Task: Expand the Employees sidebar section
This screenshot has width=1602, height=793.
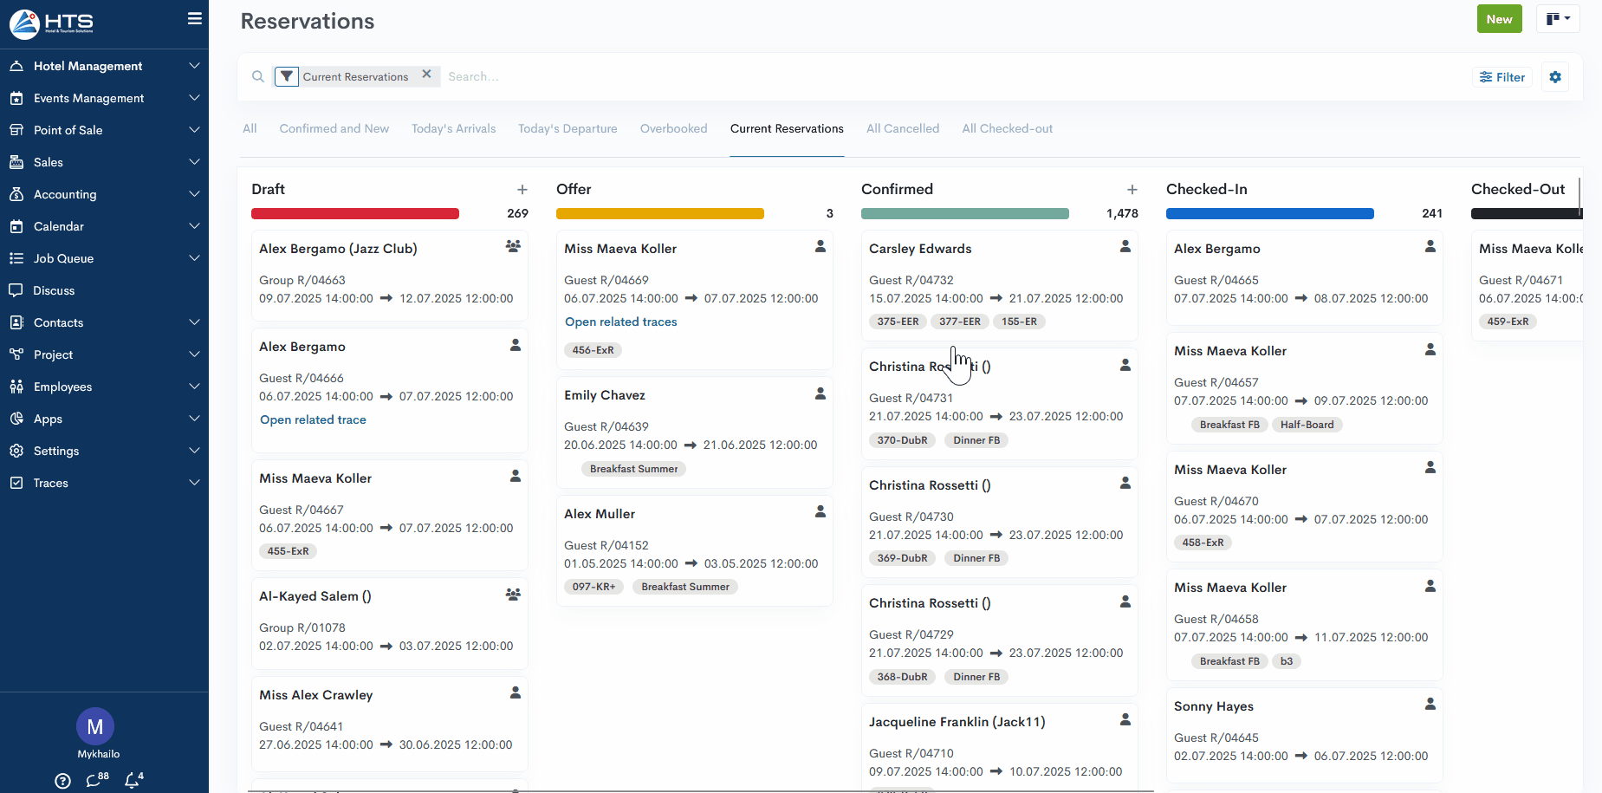Action: point(104,387)
